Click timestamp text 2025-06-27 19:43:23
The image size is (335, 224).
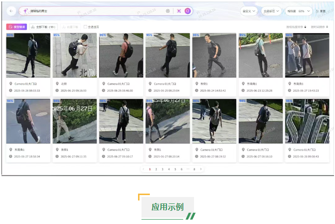tap(306, 91)
